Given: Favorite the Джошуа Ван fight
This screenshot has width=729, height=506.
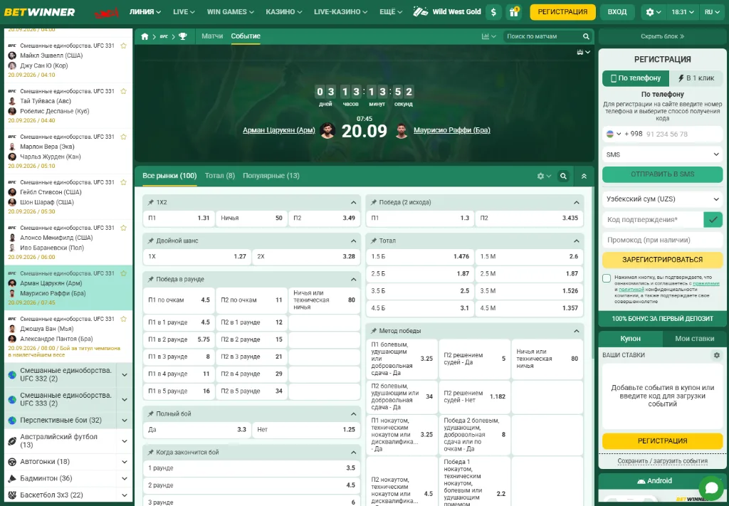Looking at the screenshot, I should click(124, 319).
